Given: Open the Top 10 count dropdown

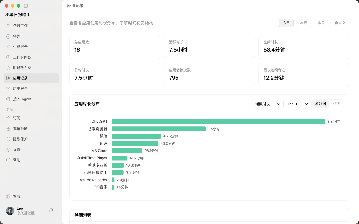Looking at the screenshot, I should 296,104.
